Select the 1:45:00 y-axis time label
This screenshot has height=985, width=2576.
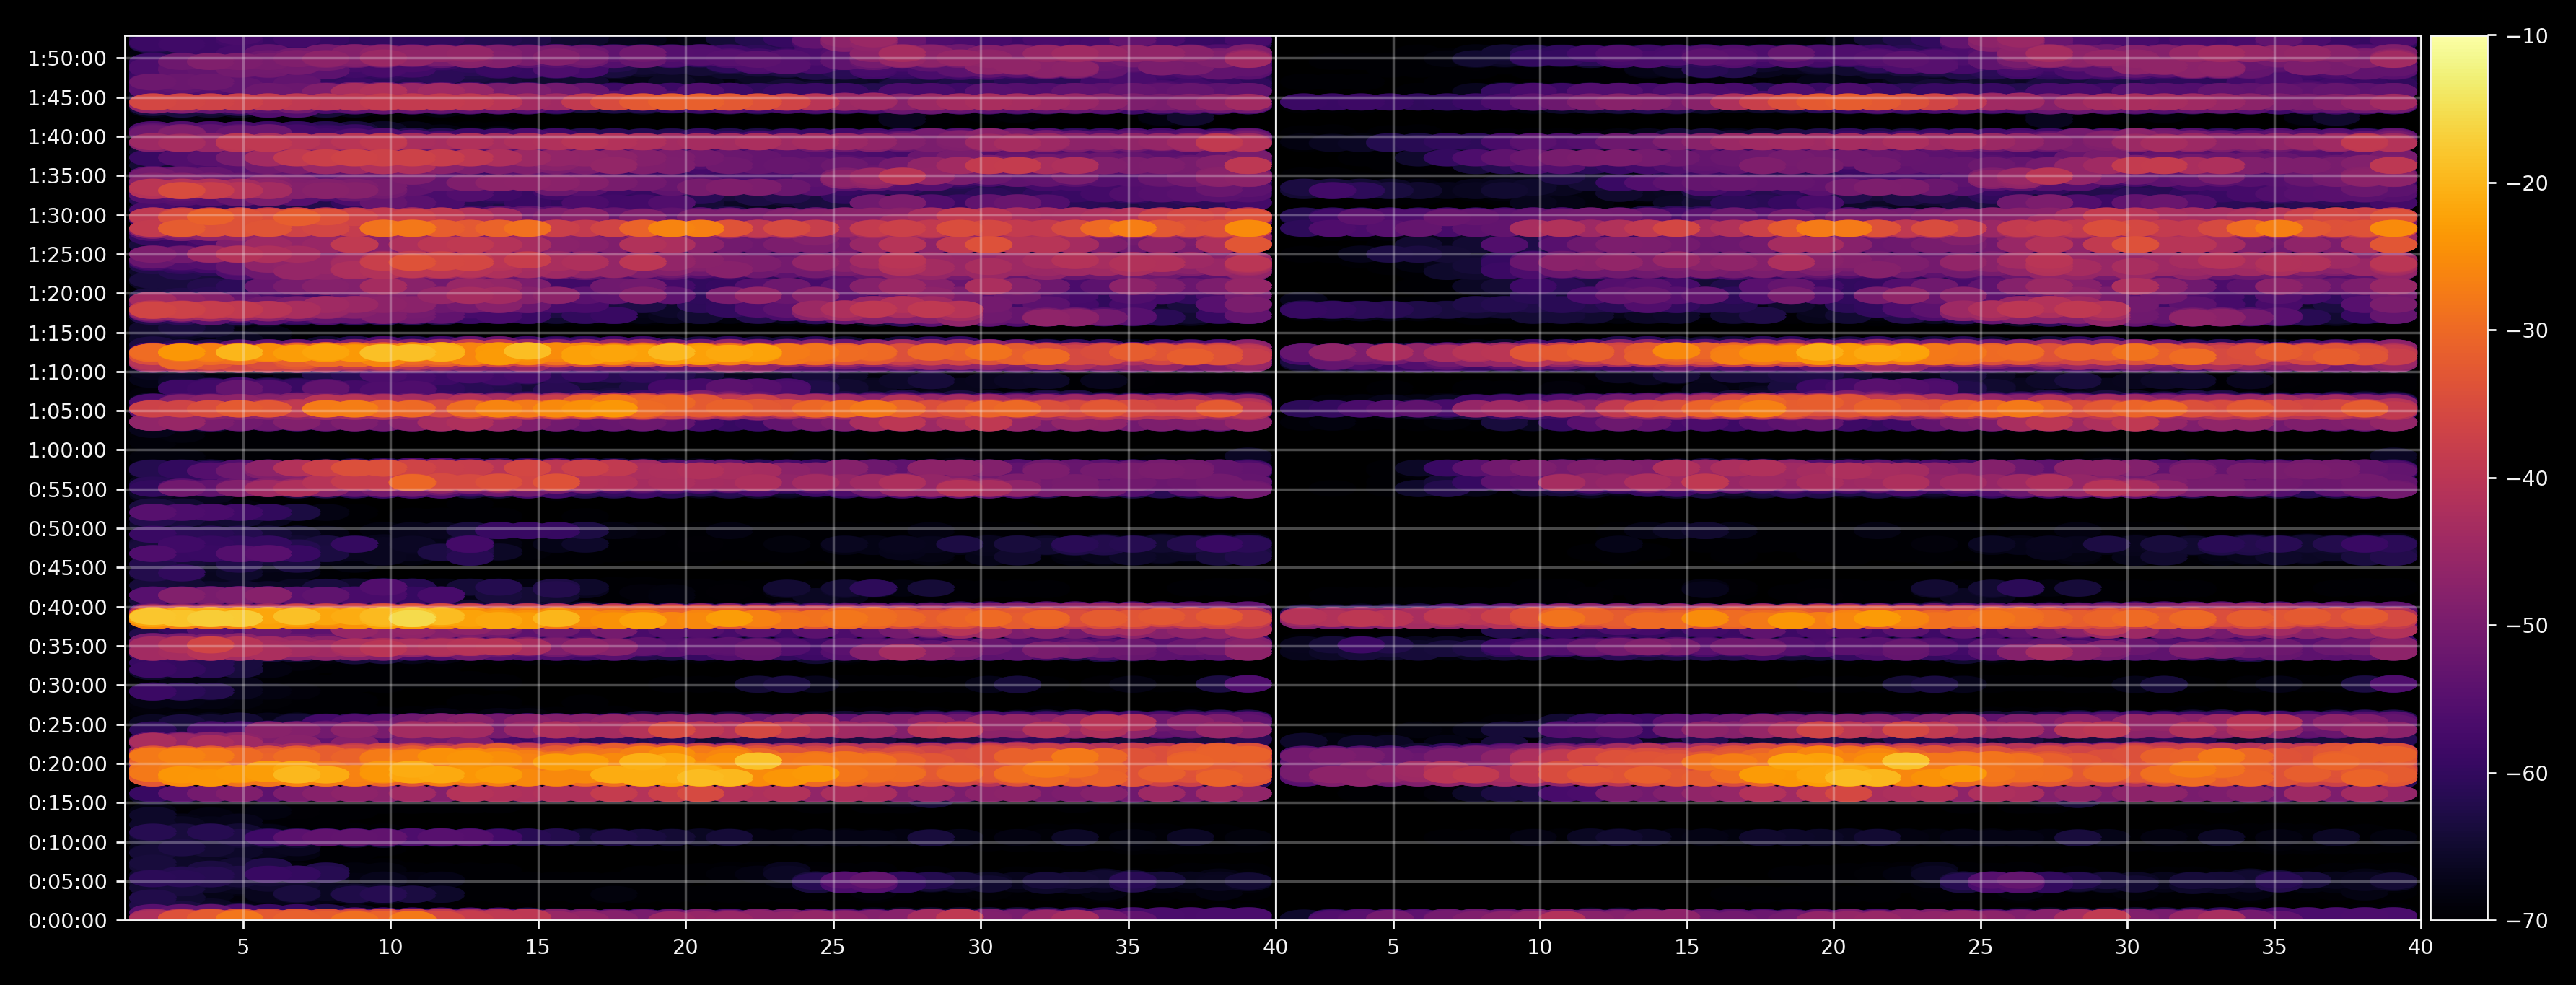(x=67, y=99)
